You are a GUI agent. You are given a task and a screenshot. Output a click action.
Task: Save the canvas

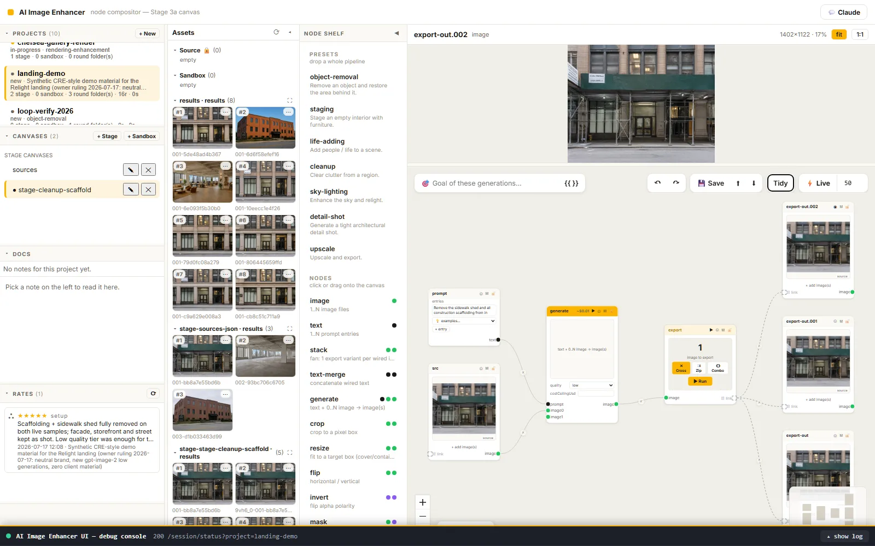pos(711,183)
